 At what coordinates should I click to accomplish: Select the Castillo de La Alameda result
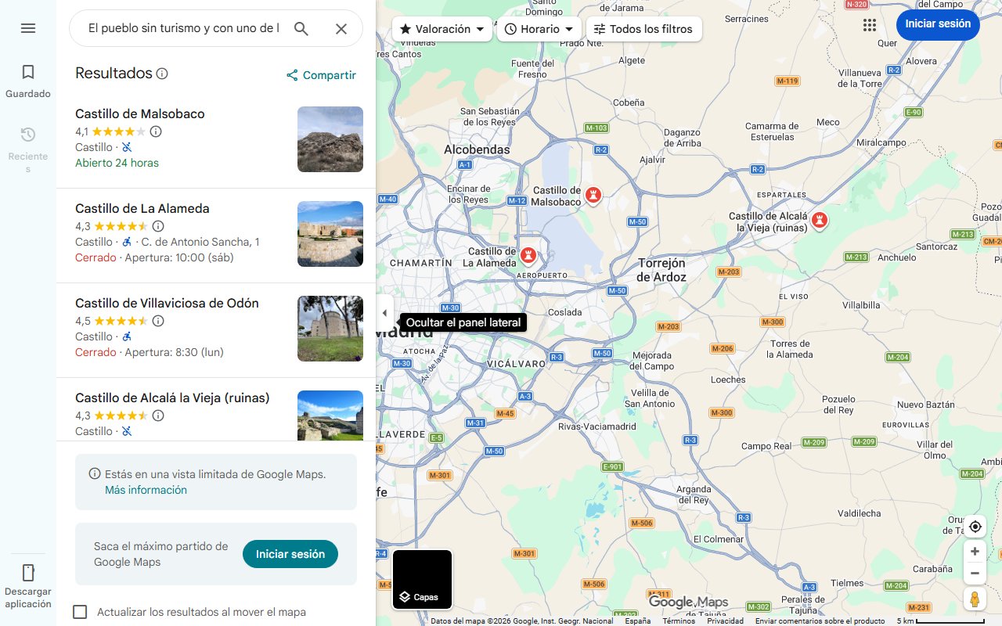tap(142, 208)
